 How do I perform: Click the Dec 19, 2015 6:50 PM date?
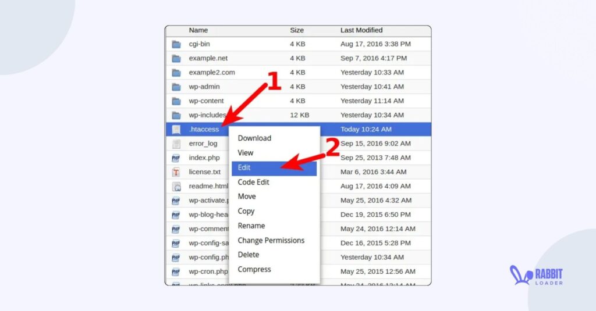tap(375, 215)
